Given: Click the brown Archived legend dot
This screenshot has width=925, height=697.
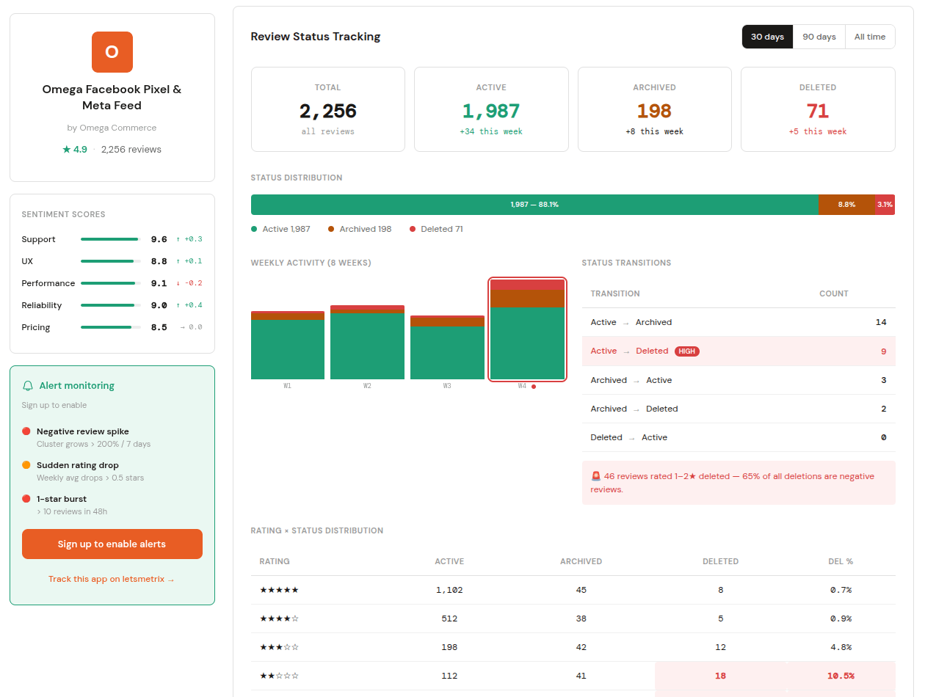Looking at the screenshot, I should tap(331, 229).
